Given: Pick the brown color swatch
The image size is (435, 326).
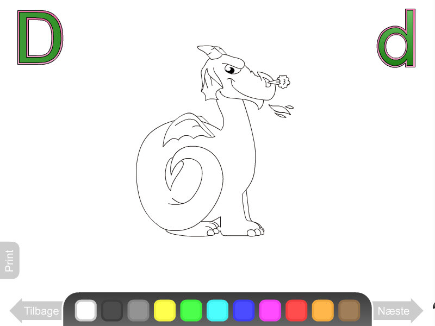Looking at the screenshot, I should point(349,310).
